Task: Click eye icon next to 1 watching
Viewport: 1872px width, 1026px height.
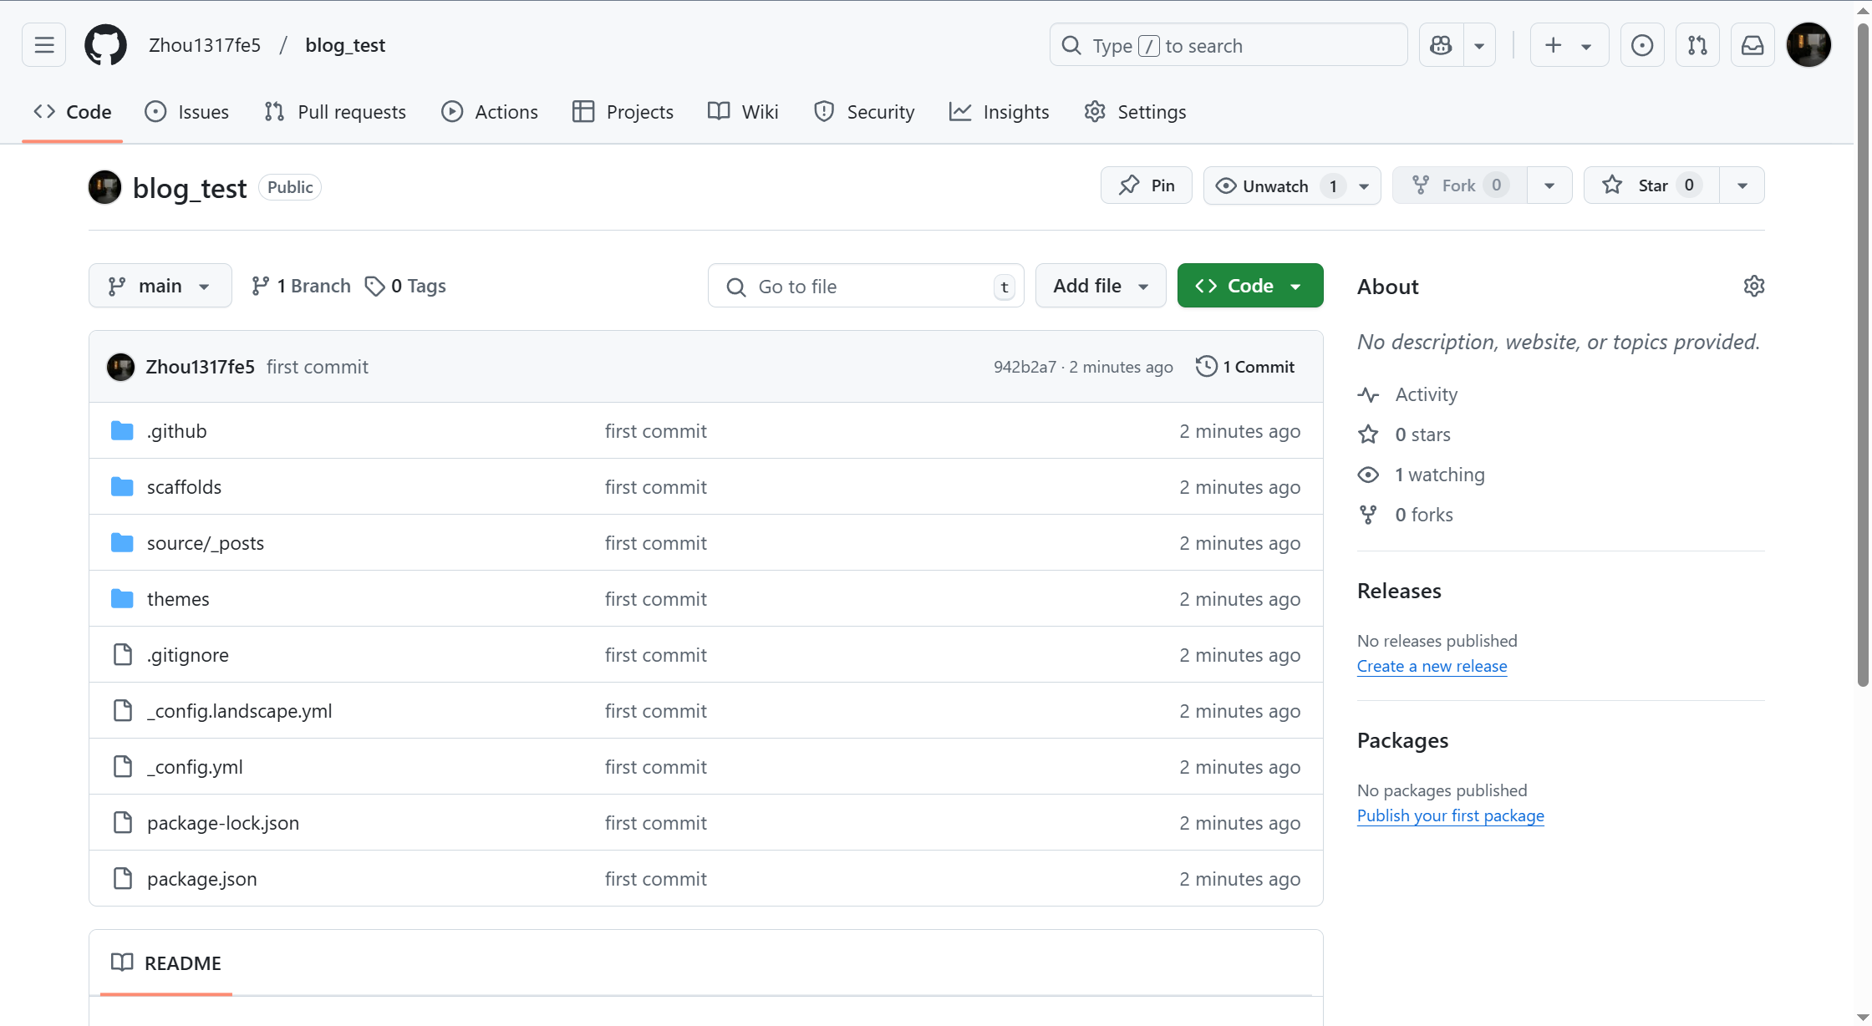Action: [1368, 475]
